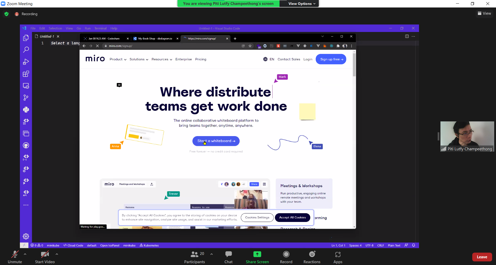Click Plain Text language mode in status bar

(394, 245)
